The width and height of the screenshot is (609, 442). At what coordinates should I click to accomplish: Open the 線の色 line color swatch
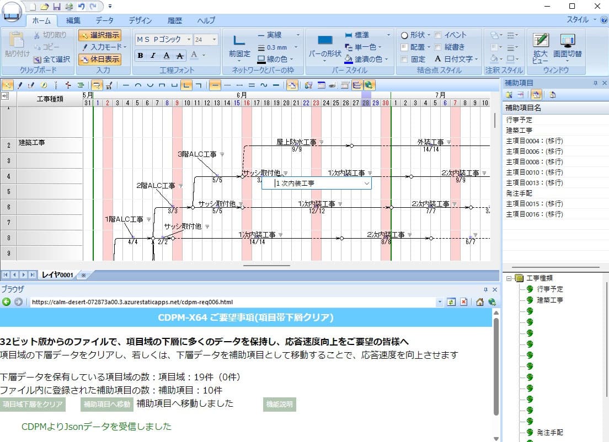[261, 60]
